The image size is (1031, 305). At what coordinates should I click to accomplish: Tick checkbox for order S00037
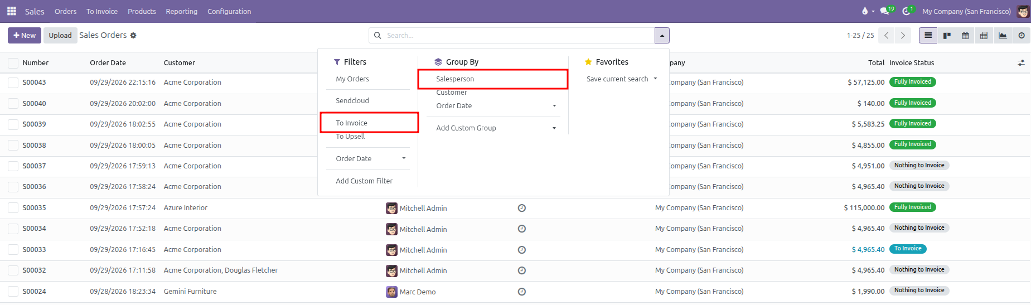click(x=13, y=166)
